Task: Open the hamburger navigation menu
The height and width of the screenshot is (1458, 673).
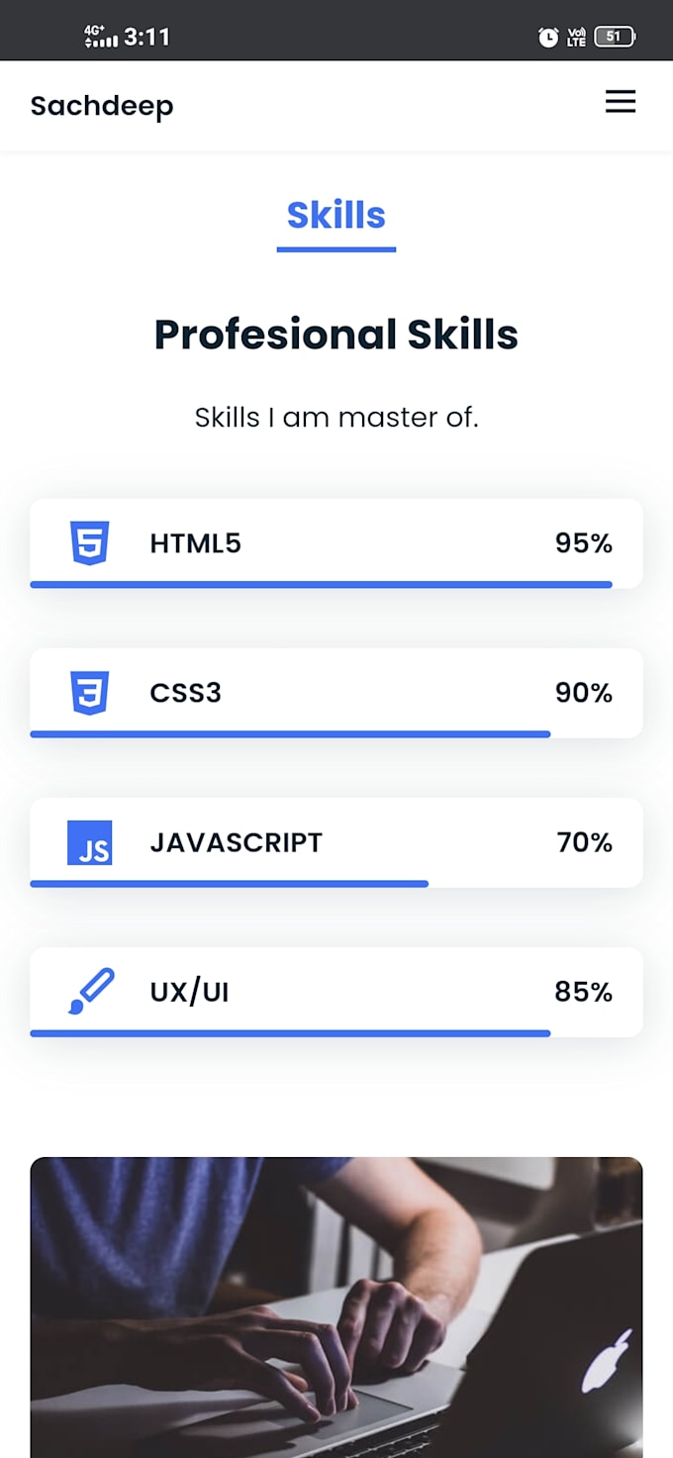Action: (x=621, y=101)
